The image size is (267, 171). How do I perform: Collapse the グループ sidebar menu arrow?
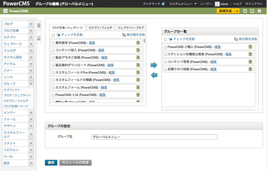[31, 84]
